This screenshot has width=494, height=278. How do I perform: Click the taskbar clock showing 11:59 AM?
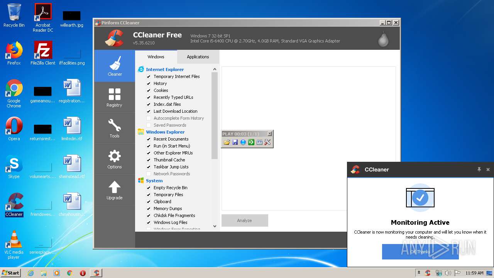click(474, 273)
